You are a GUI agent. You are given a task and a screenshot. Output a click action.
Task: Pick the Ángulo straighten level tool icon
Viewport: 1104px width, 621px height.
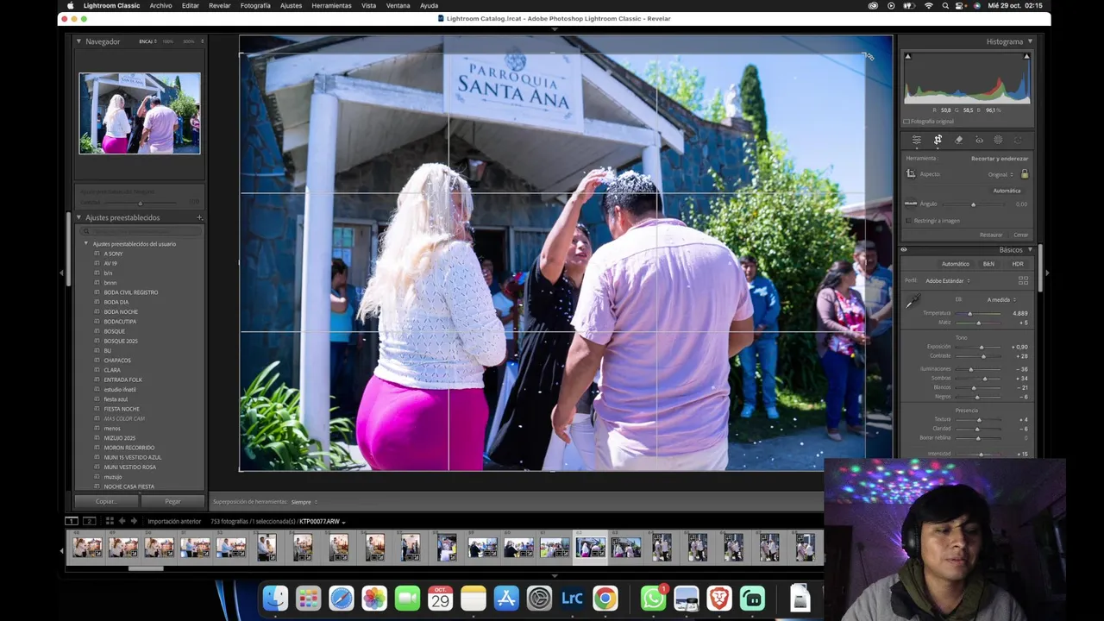911,204
